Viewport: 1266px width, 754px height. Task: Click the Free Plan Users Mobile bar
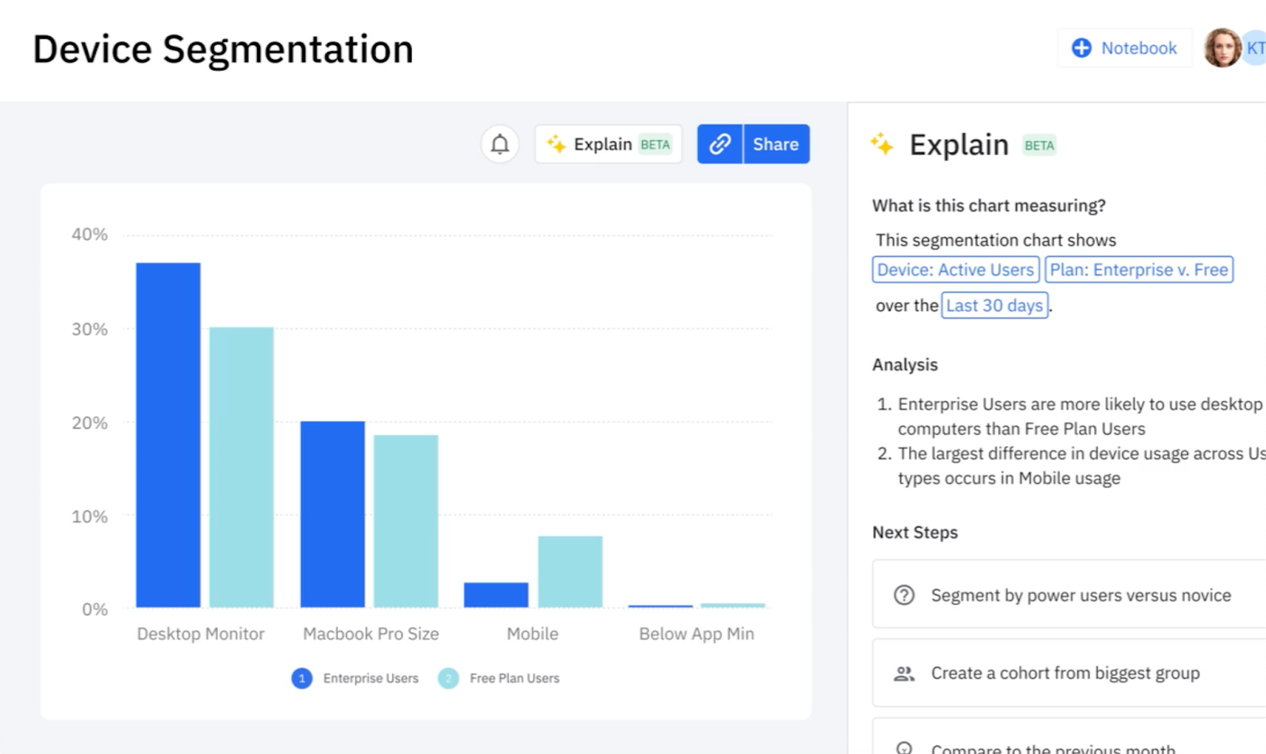click(570, 571)
